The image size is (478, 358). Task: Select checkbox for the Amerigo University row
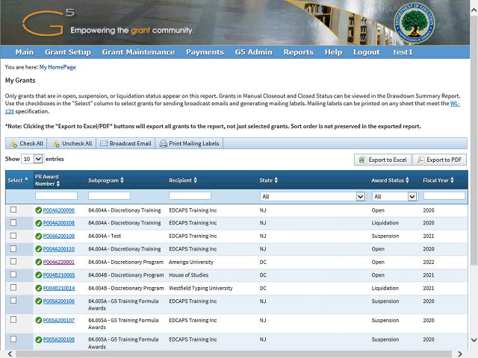(13, 262)
